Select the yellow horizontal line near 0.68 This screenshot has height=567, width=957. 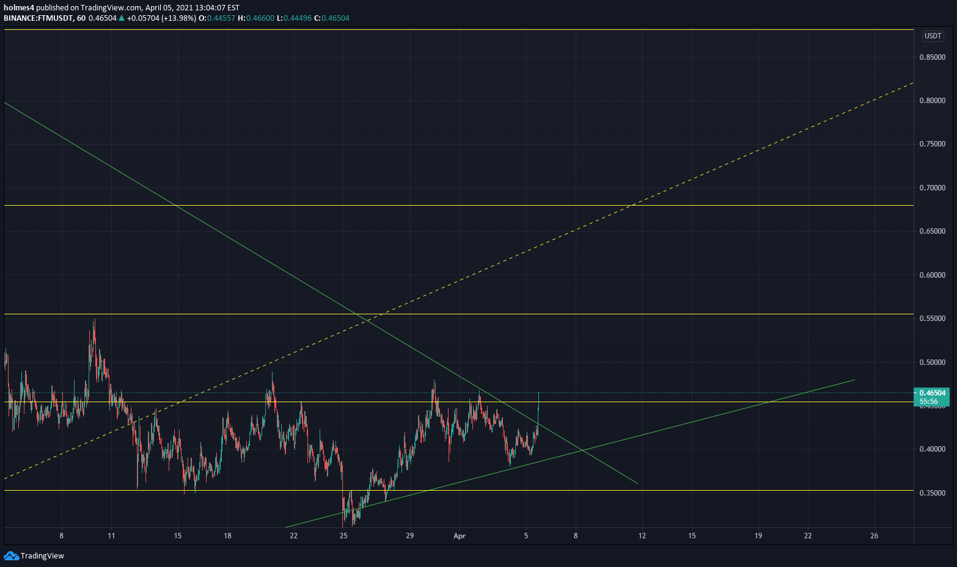[x=458, y=205]
